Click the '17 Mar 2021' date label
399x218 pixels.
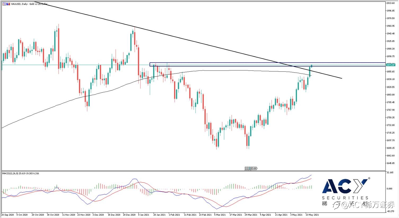(236, 215)
